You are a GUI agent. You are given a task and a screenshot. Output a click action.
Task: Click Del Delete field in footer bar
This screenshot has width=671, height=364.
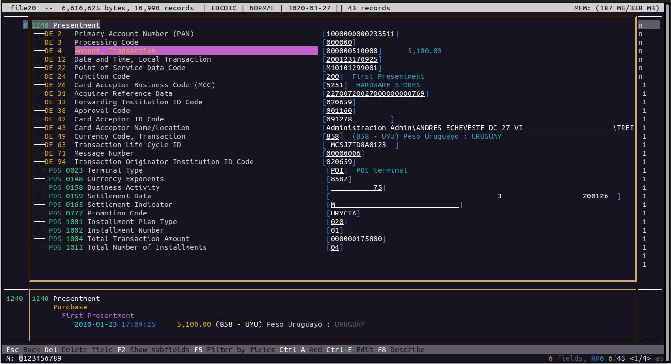[79, 350]
